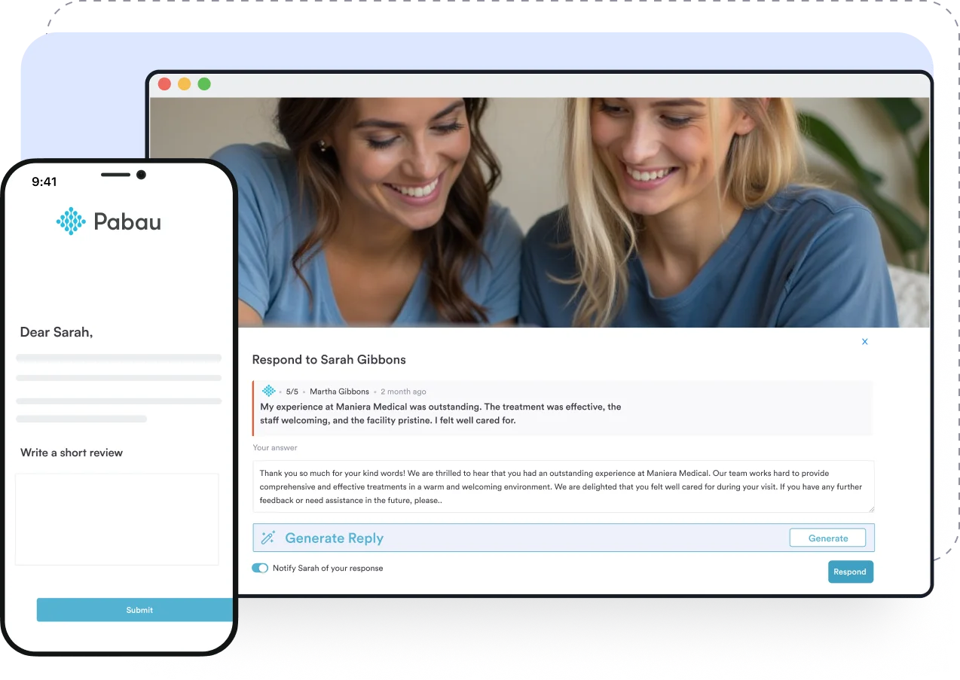The width and height of the screenshot is (960, 680).
Task: Tap the short review text box on phone
Action: pos(117,519)
